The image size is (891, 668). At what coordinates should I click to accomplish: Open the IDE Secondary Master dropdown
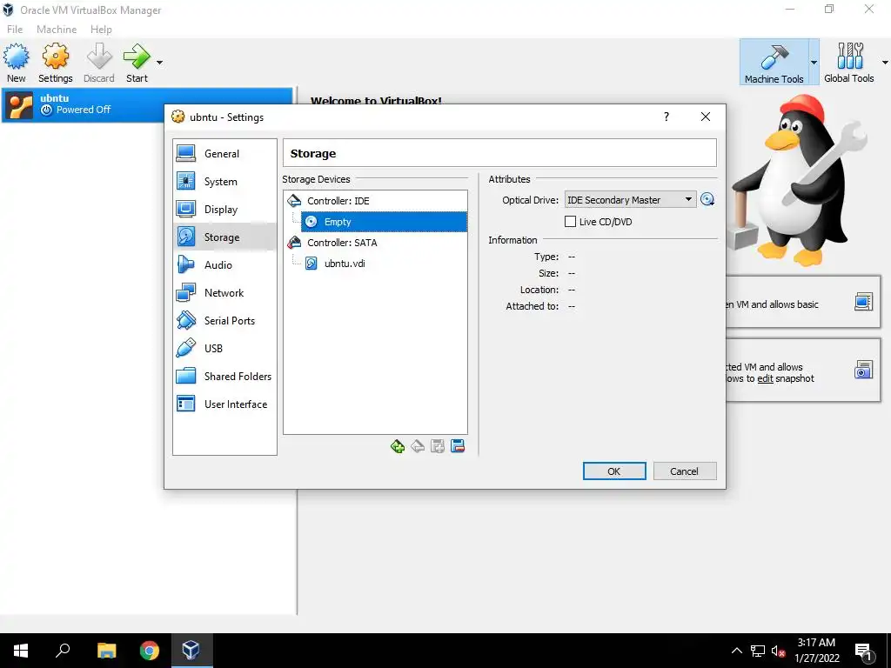[x=630, y=199]
